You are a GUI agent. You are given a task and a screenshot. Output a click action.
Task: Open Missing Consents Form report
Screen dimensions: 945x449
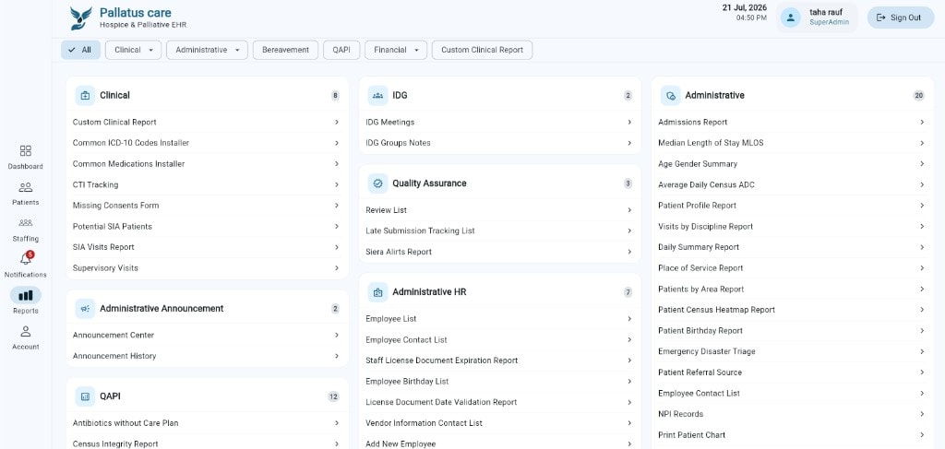pos(208,206)
